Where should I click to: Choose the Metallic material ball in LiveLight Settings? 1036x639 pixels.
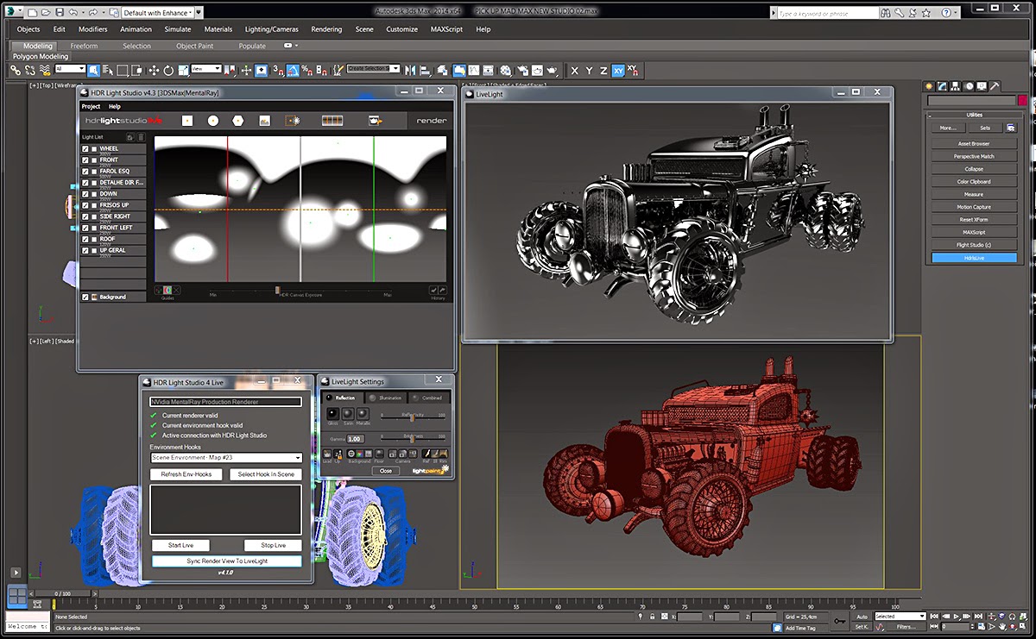[x=363, y=414]
